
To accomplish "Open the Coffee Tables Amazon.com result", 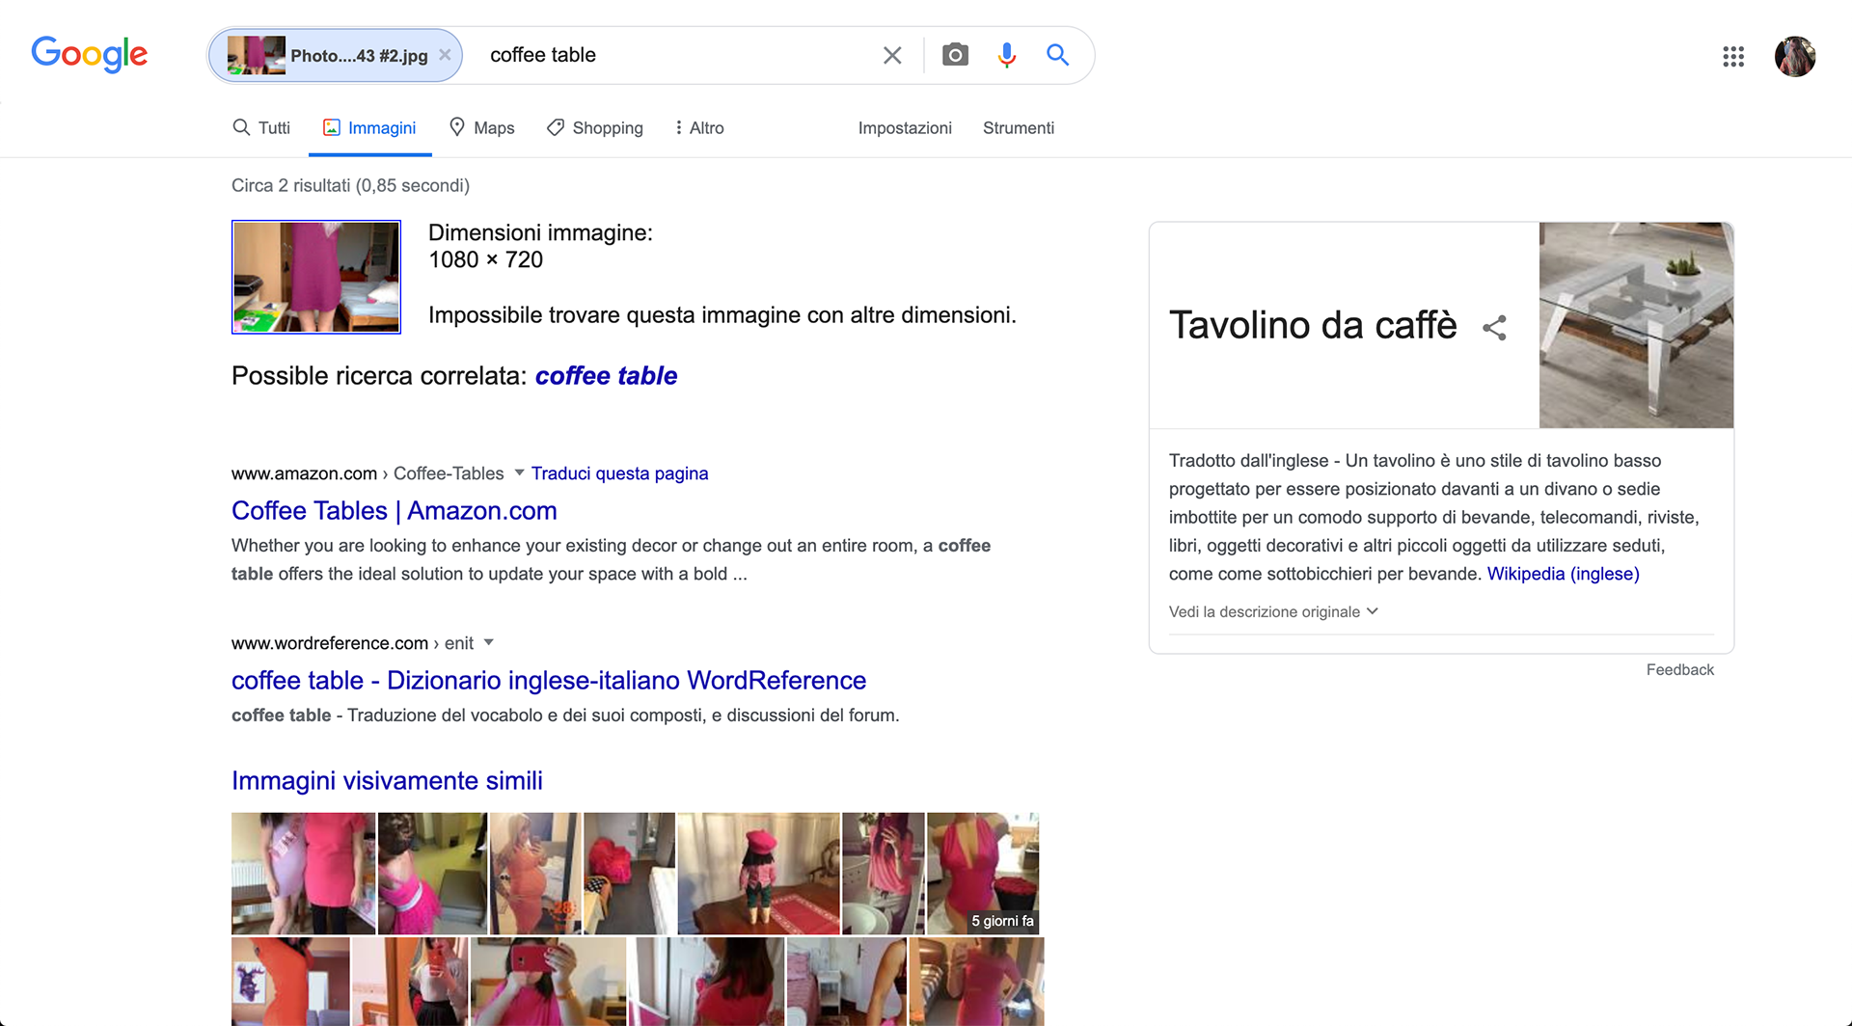I will 394,510.
